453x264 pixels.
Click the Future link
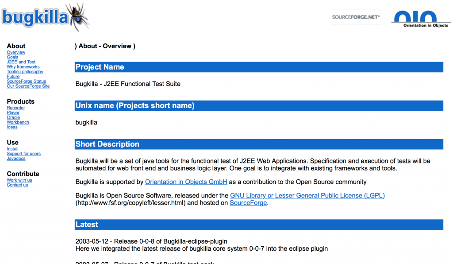pyautogui.click(x=13, y=76)
